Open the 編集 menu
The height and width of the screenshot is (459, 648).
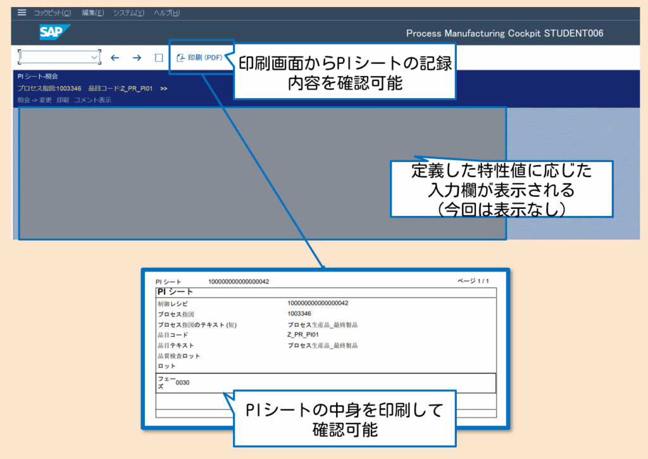(92, 13)
